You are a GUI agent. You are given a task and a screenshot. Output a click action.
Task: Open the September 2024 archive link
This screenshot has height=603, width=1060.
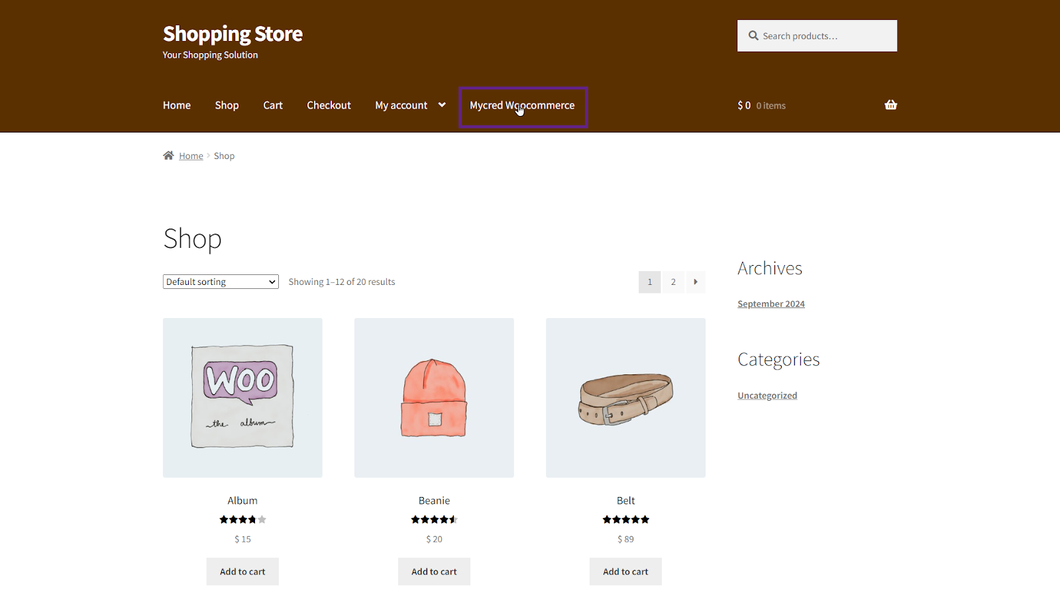(x=770, y=304)
